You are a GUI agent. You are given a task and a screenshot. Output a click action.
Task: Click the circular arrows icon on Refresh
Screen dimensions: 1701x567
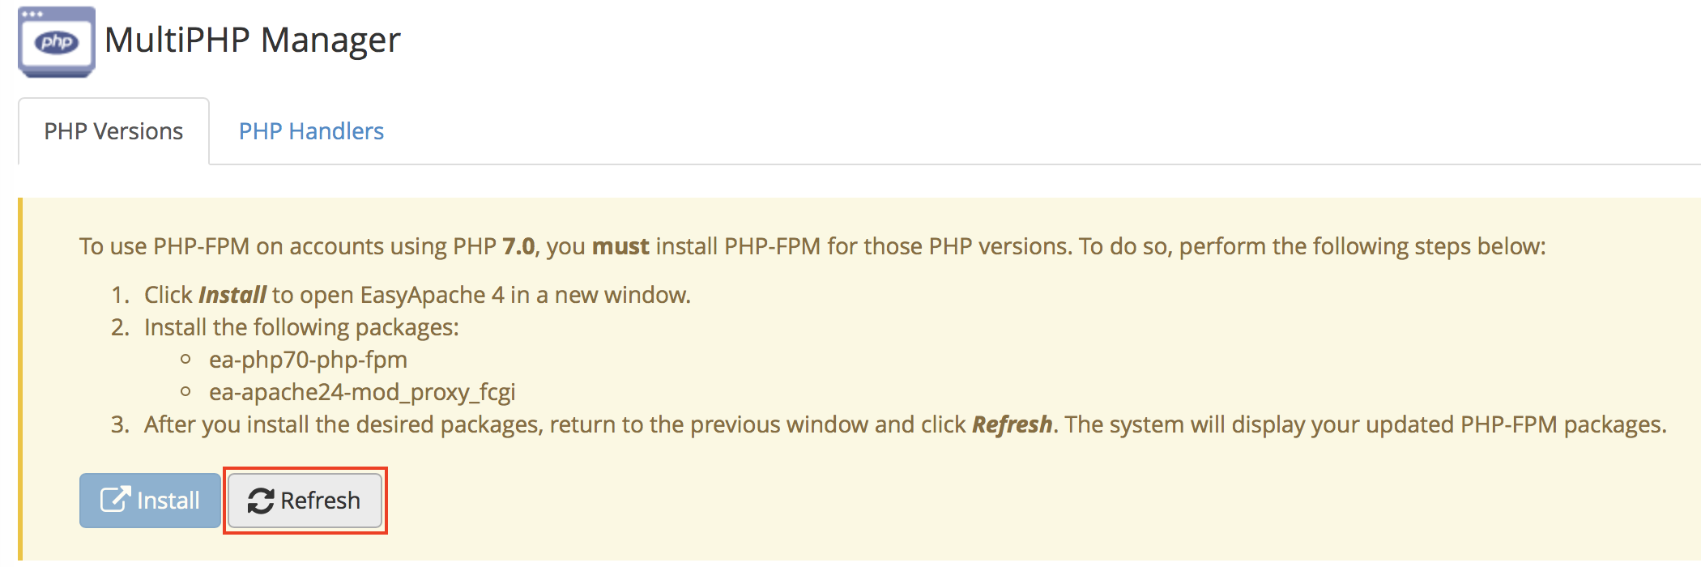click(x=260, y=501)
